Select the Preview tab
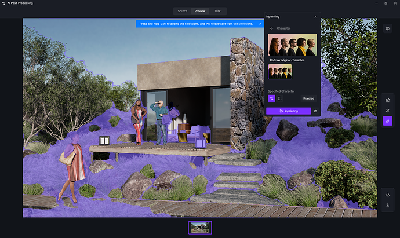Screen dimensions: 400x238 point(199,11)
